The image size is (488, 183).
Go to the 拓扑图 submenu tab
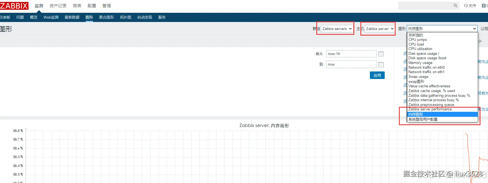point(126,17)
